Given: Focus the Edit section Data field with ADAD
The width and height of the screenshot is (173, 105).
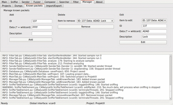Looking at the screenshot, I should 154,31.
